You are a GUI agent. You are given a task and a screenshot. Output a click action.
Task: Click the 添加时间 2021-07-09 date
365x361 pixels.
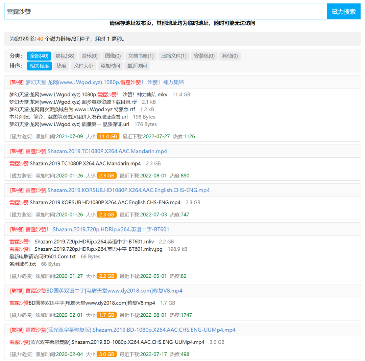tap(69, 137)
